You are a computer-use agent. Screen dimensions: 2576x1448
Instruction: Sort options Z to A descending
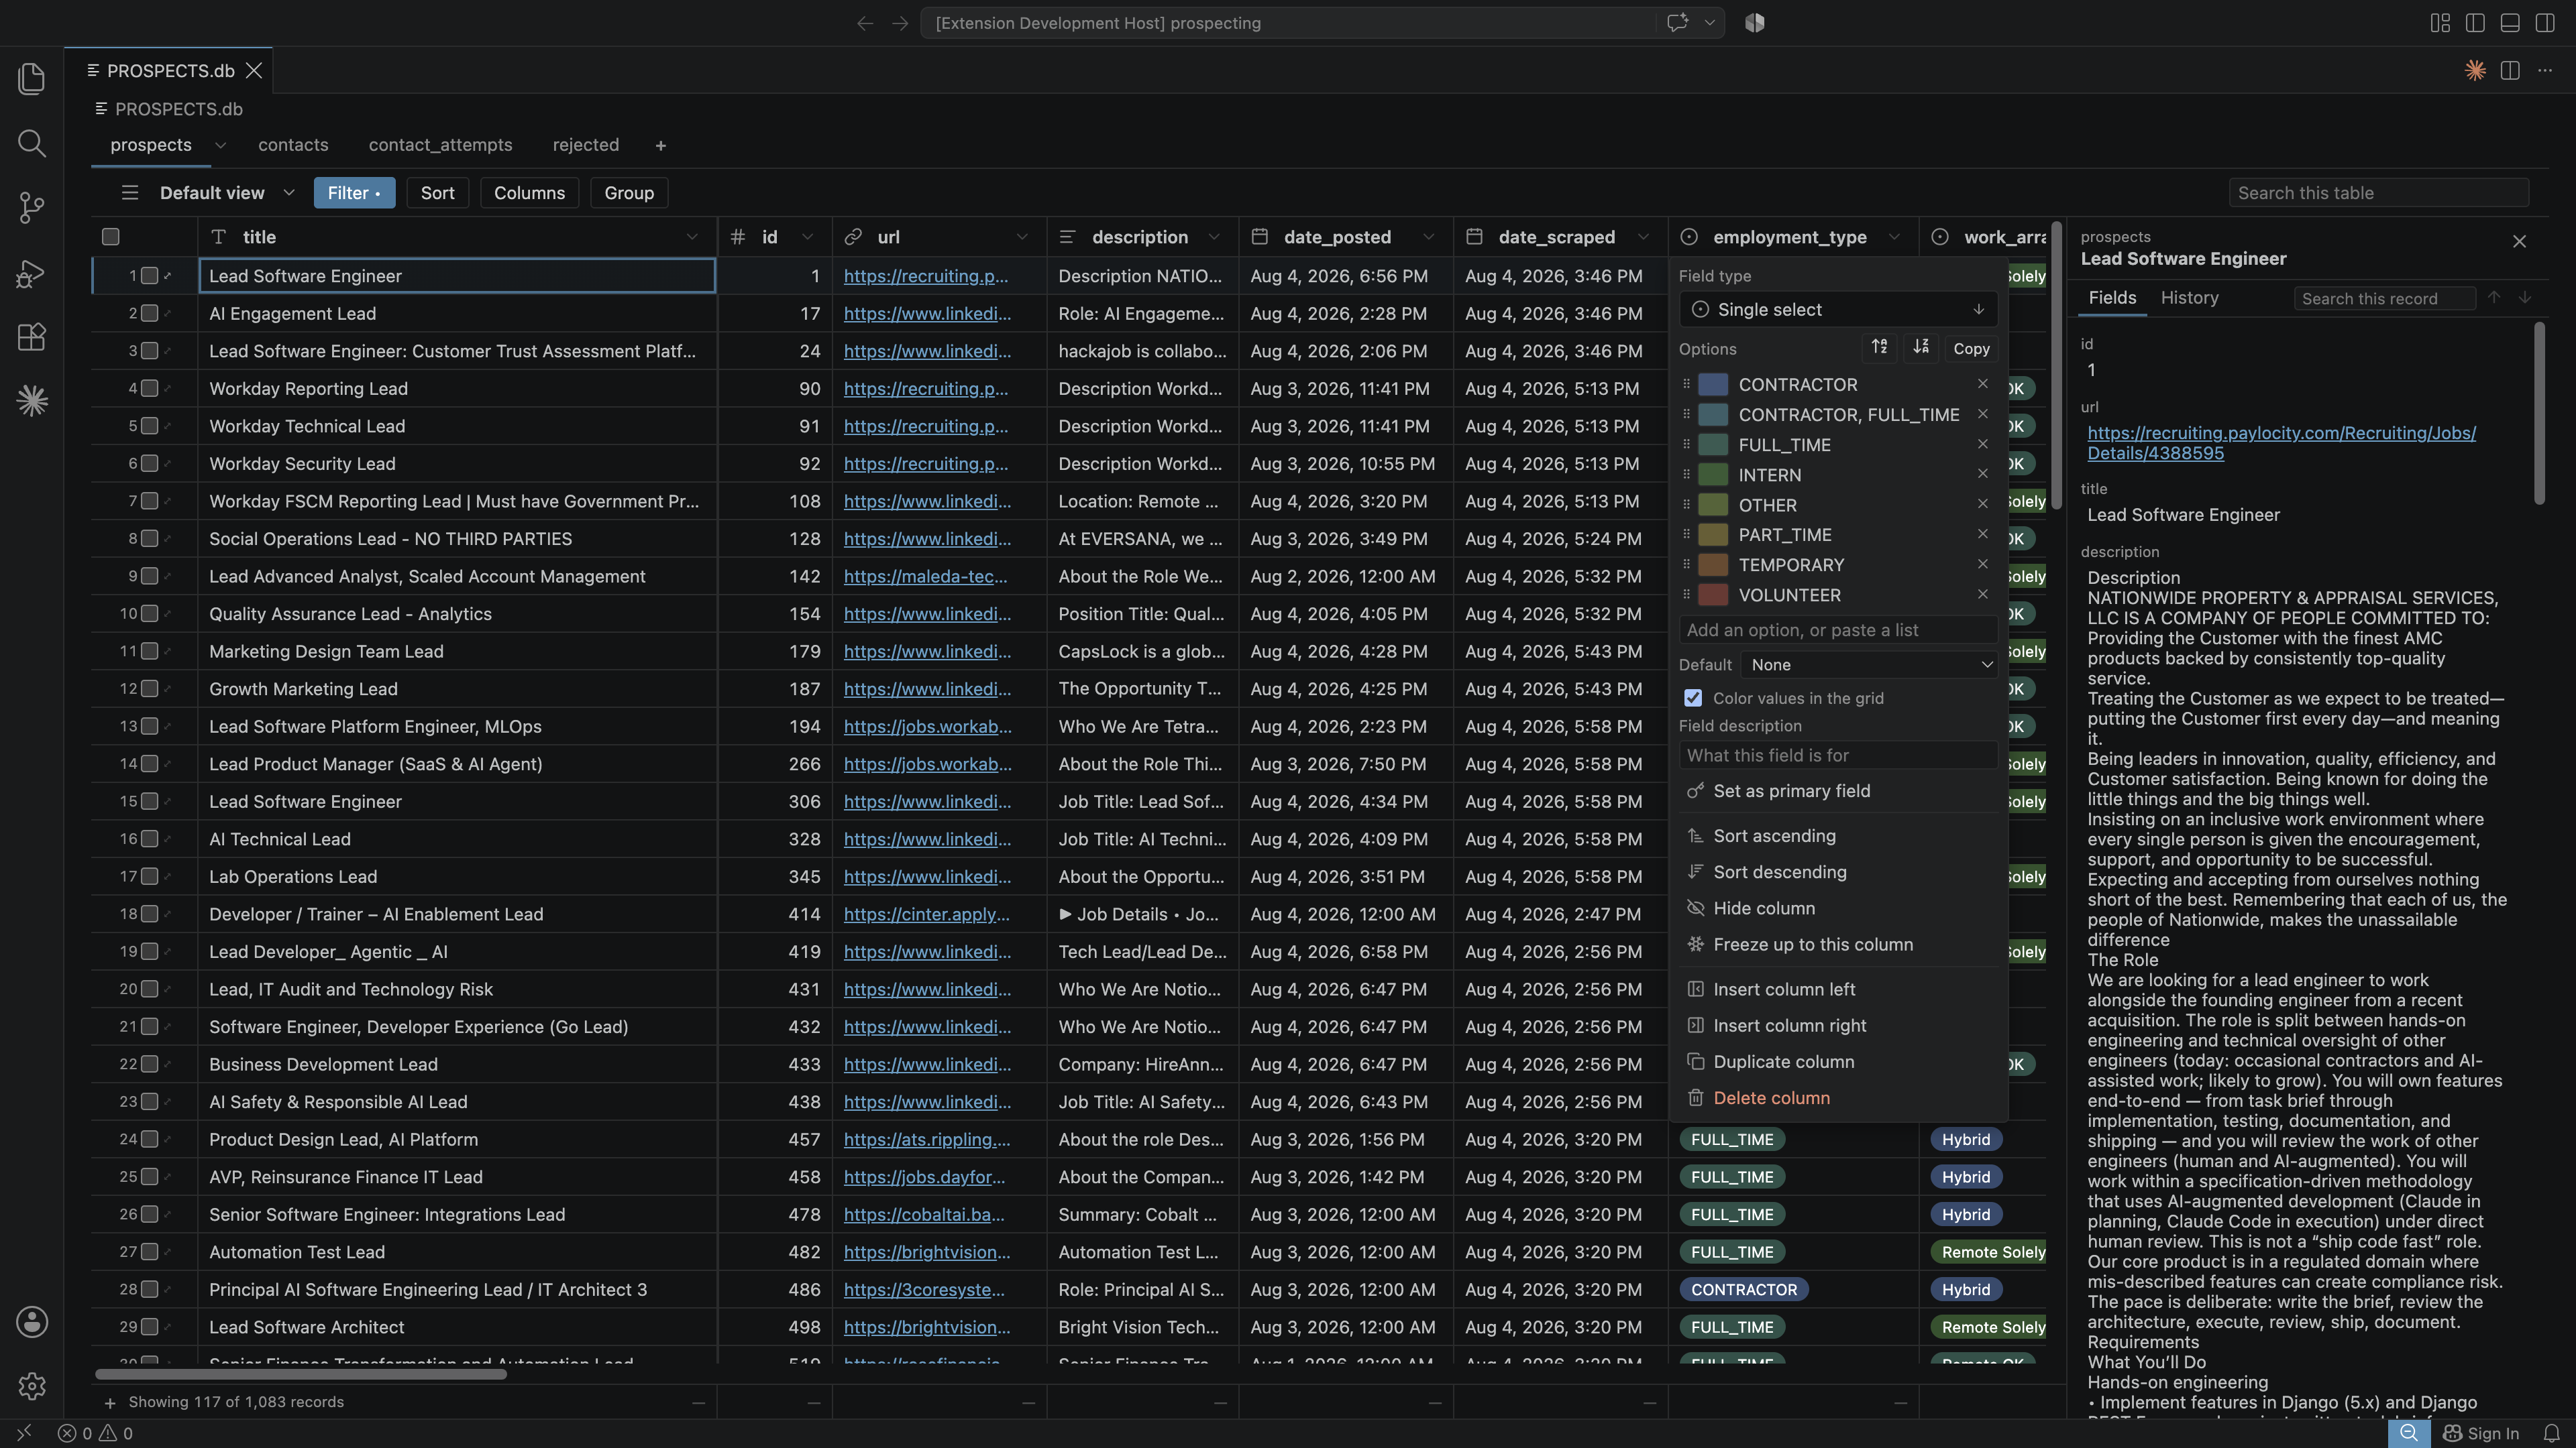click(1921, 348)
